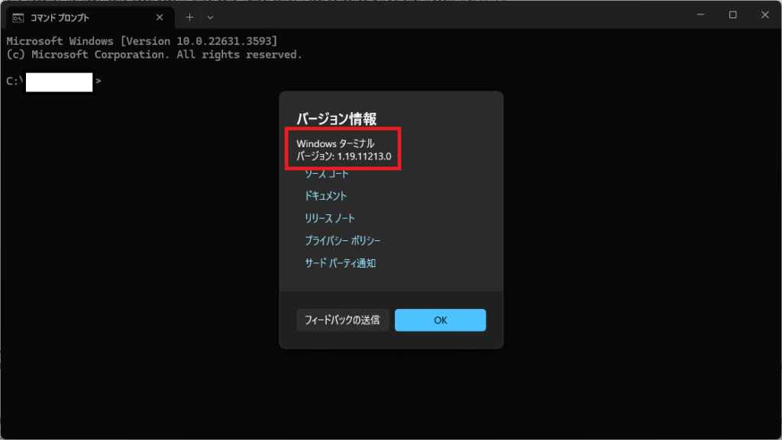Click the バージョン情報 dialog heading
The image size is (782, 440).
(x=337, y=119)
